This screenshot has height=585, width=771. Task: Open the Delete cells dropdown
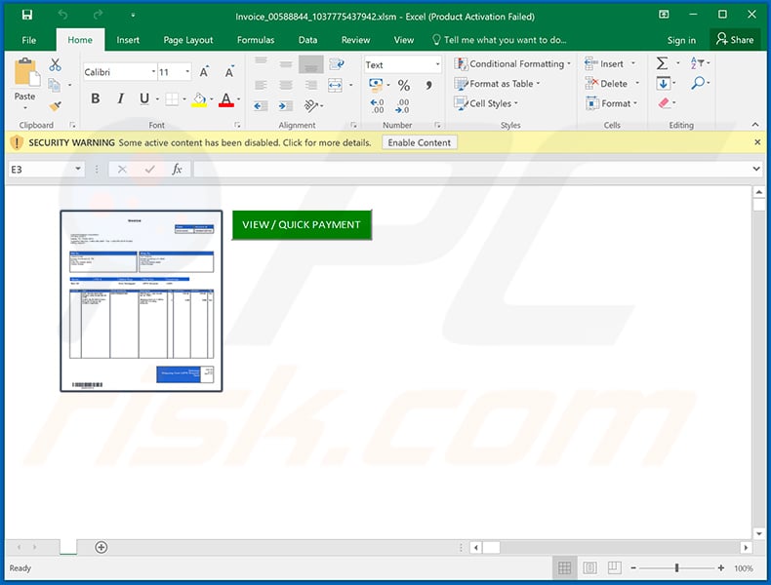tap(637, 84)
